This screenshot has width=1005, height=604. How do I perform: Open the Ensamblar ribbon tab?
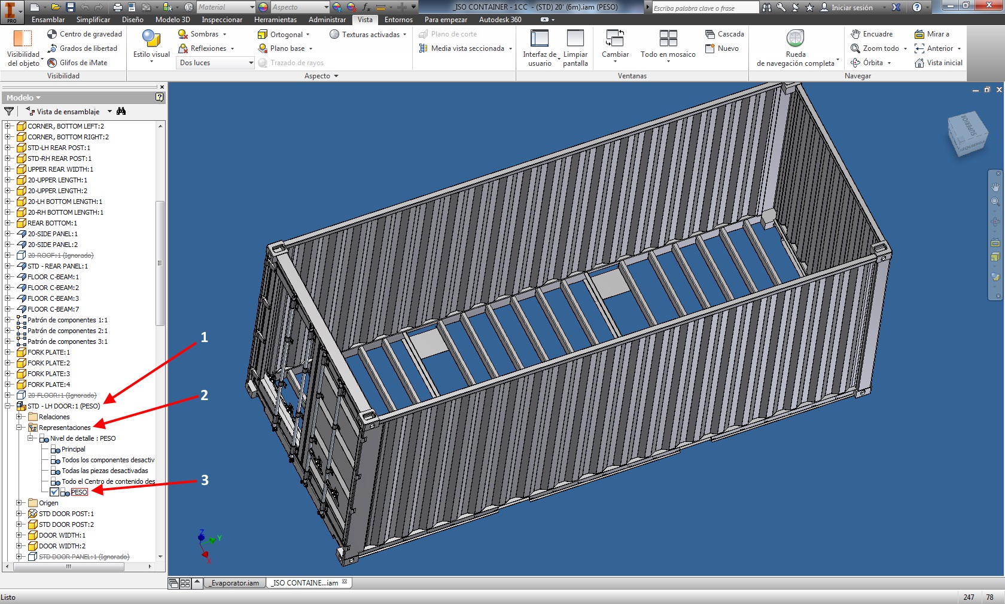48,20
